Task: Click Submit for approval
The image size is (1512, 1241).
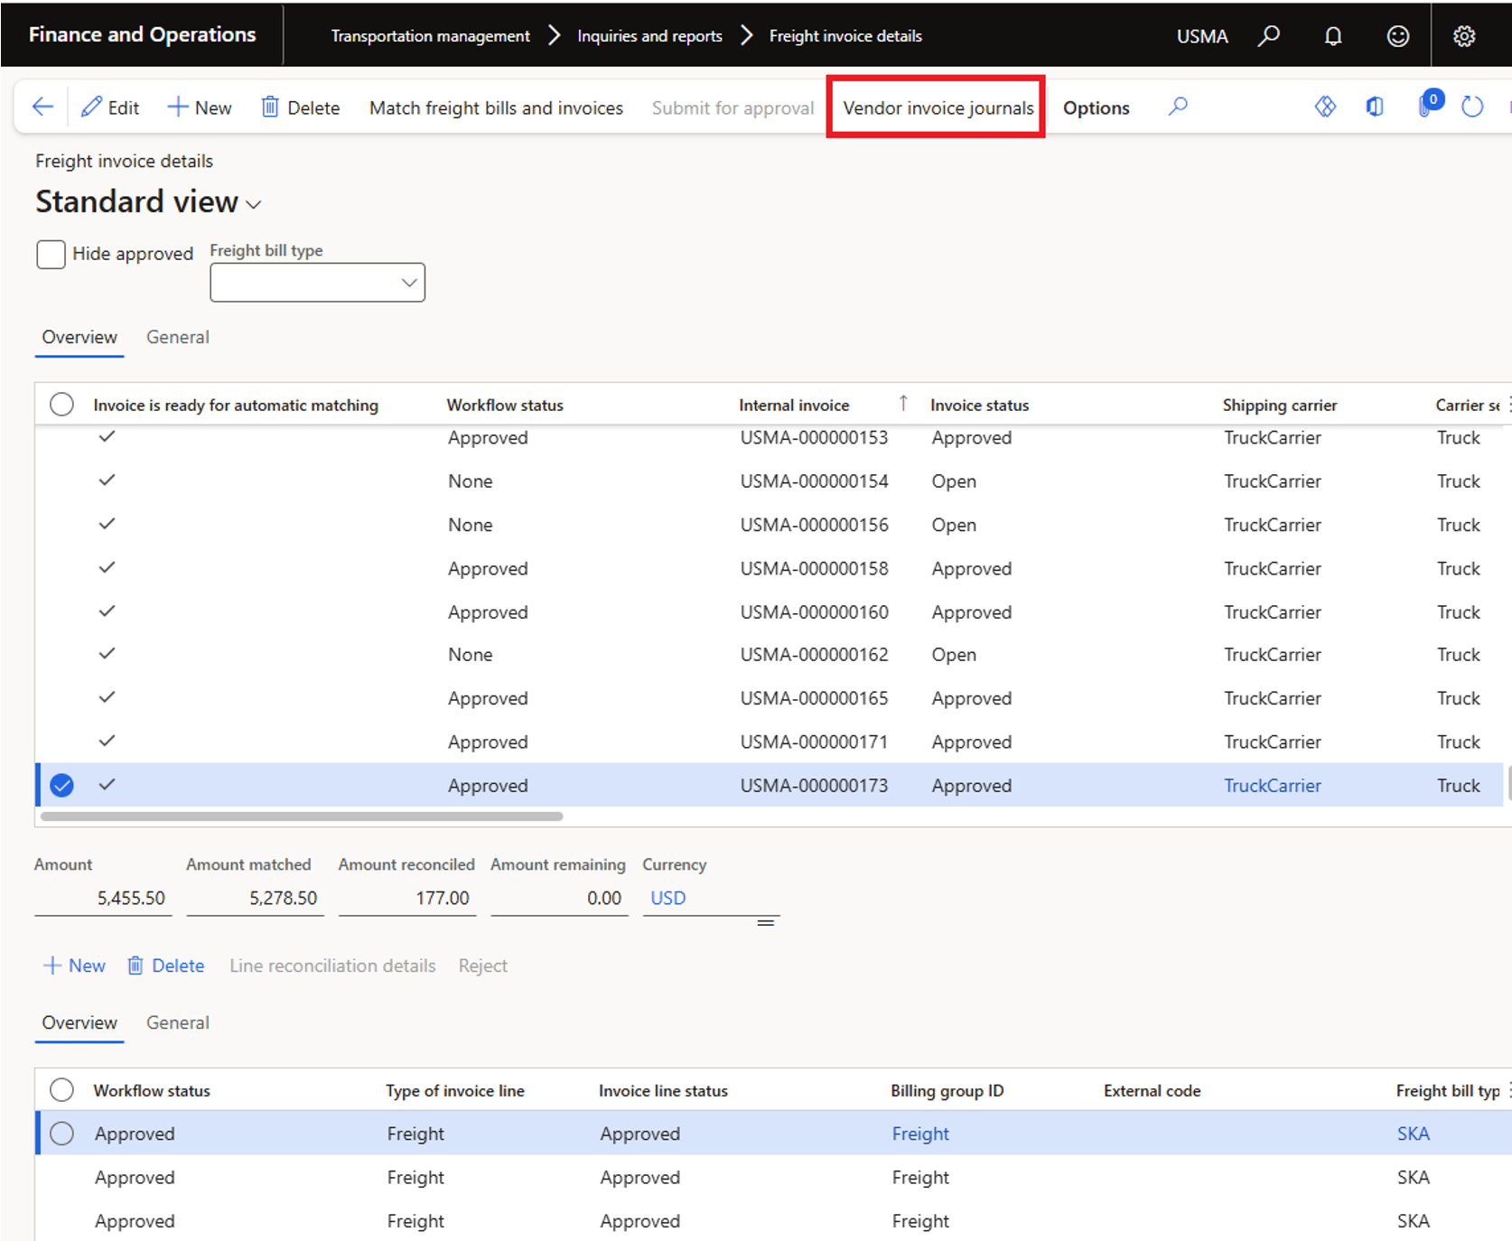Action: coord(733,107)
